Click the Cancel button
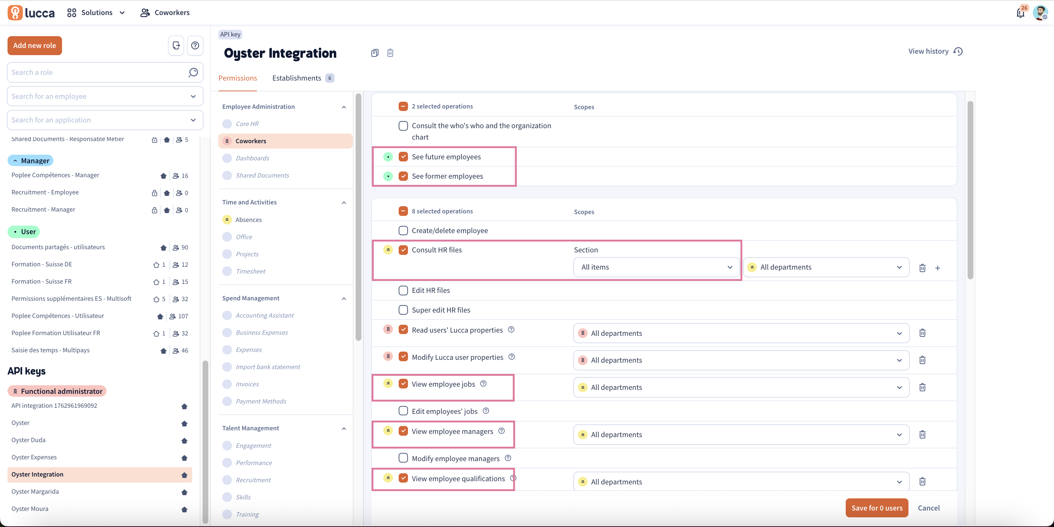 [x=929, y=508]
